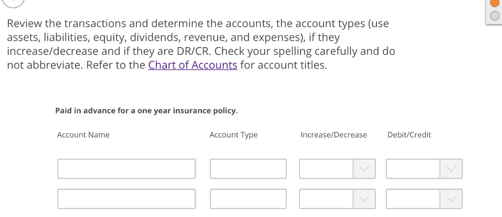Open second row Debit/Credit dropdown arrow
Viewport: 502px width, 217px height.
tap(451, 199)
